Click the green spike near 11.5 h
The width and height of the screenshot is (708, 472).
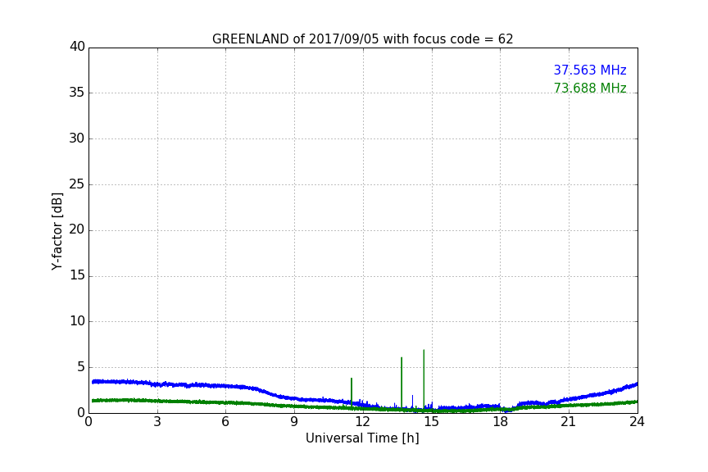click(x=352, y=392)
